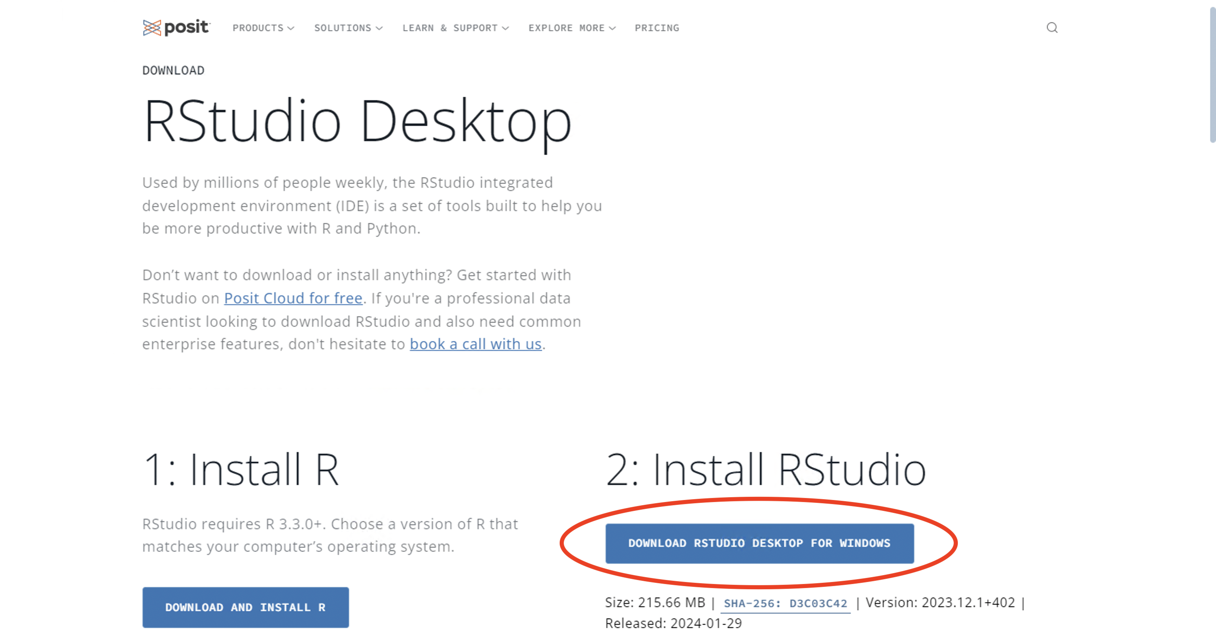Viewport: 1216px width, 631px height.
Task: Click the page vertical scrollbar thumb
Action: pos(1212,76)
